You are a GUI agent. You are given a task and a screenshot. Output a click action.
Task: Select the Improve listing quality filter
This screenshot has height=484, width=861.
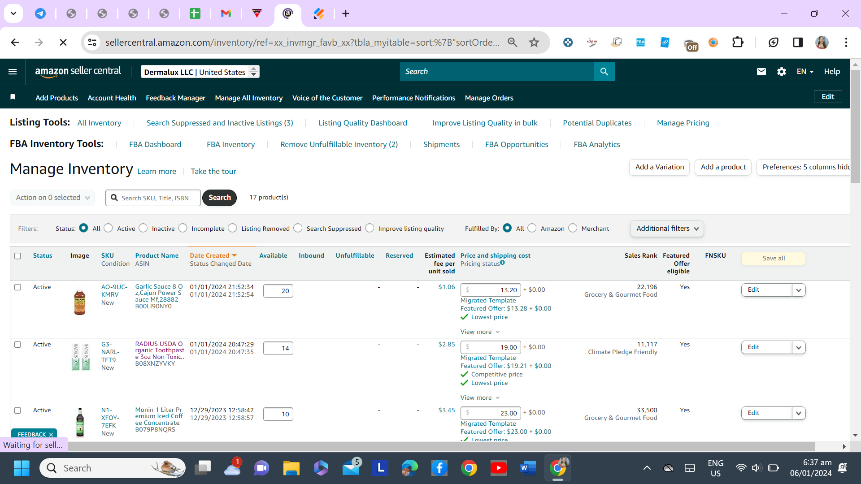370,228
